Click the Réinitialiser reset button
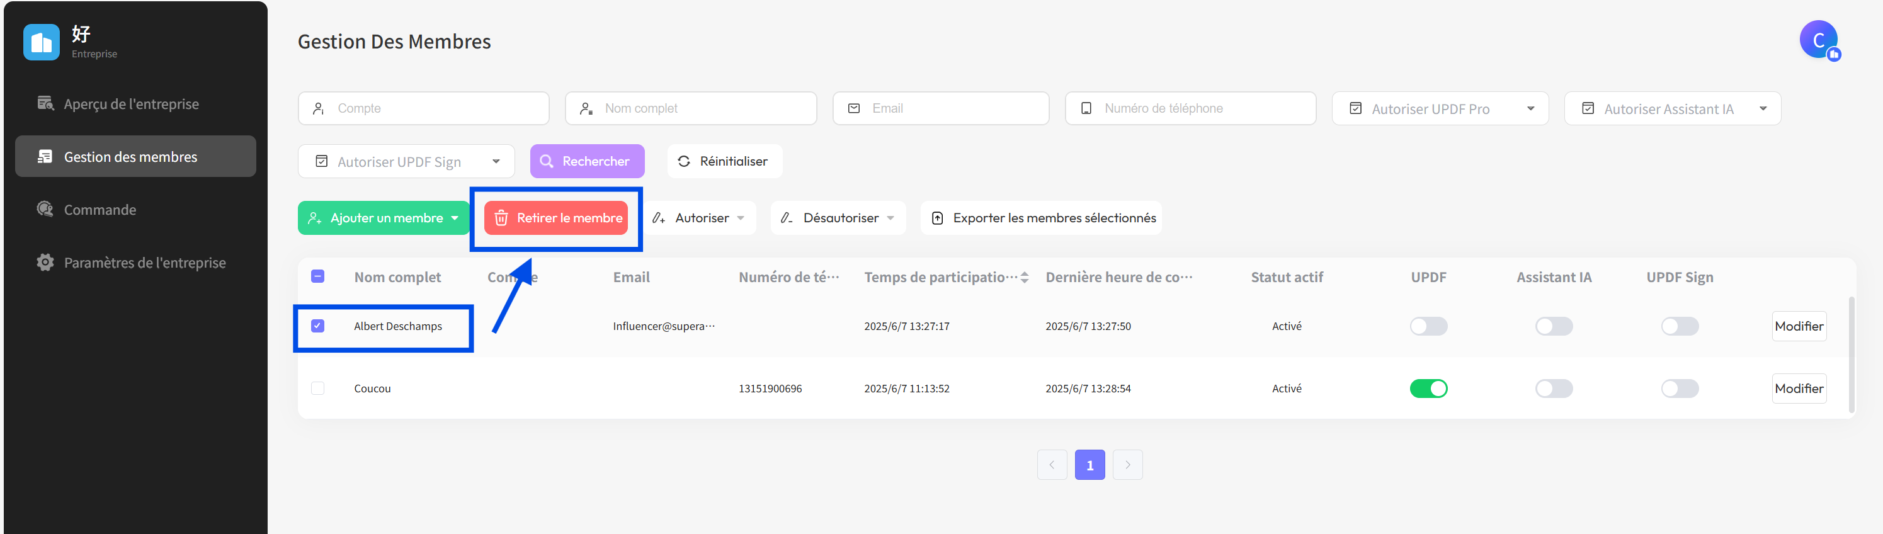The width and height of the screenshot is (1883, 534). pos(724,161)
